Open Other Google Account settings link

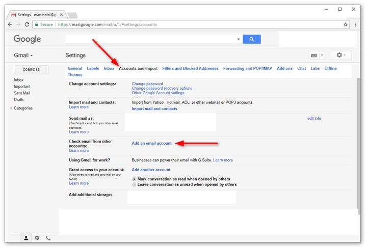click(x=158, y=93)
